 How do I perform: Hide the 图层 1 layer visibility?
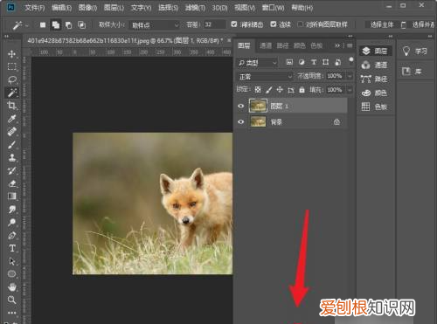coord(241,106)
